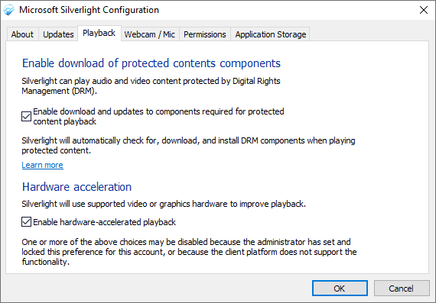
Task: Click the administrator locked preference note
Action: pyautogui.click(x=189, y=252)
